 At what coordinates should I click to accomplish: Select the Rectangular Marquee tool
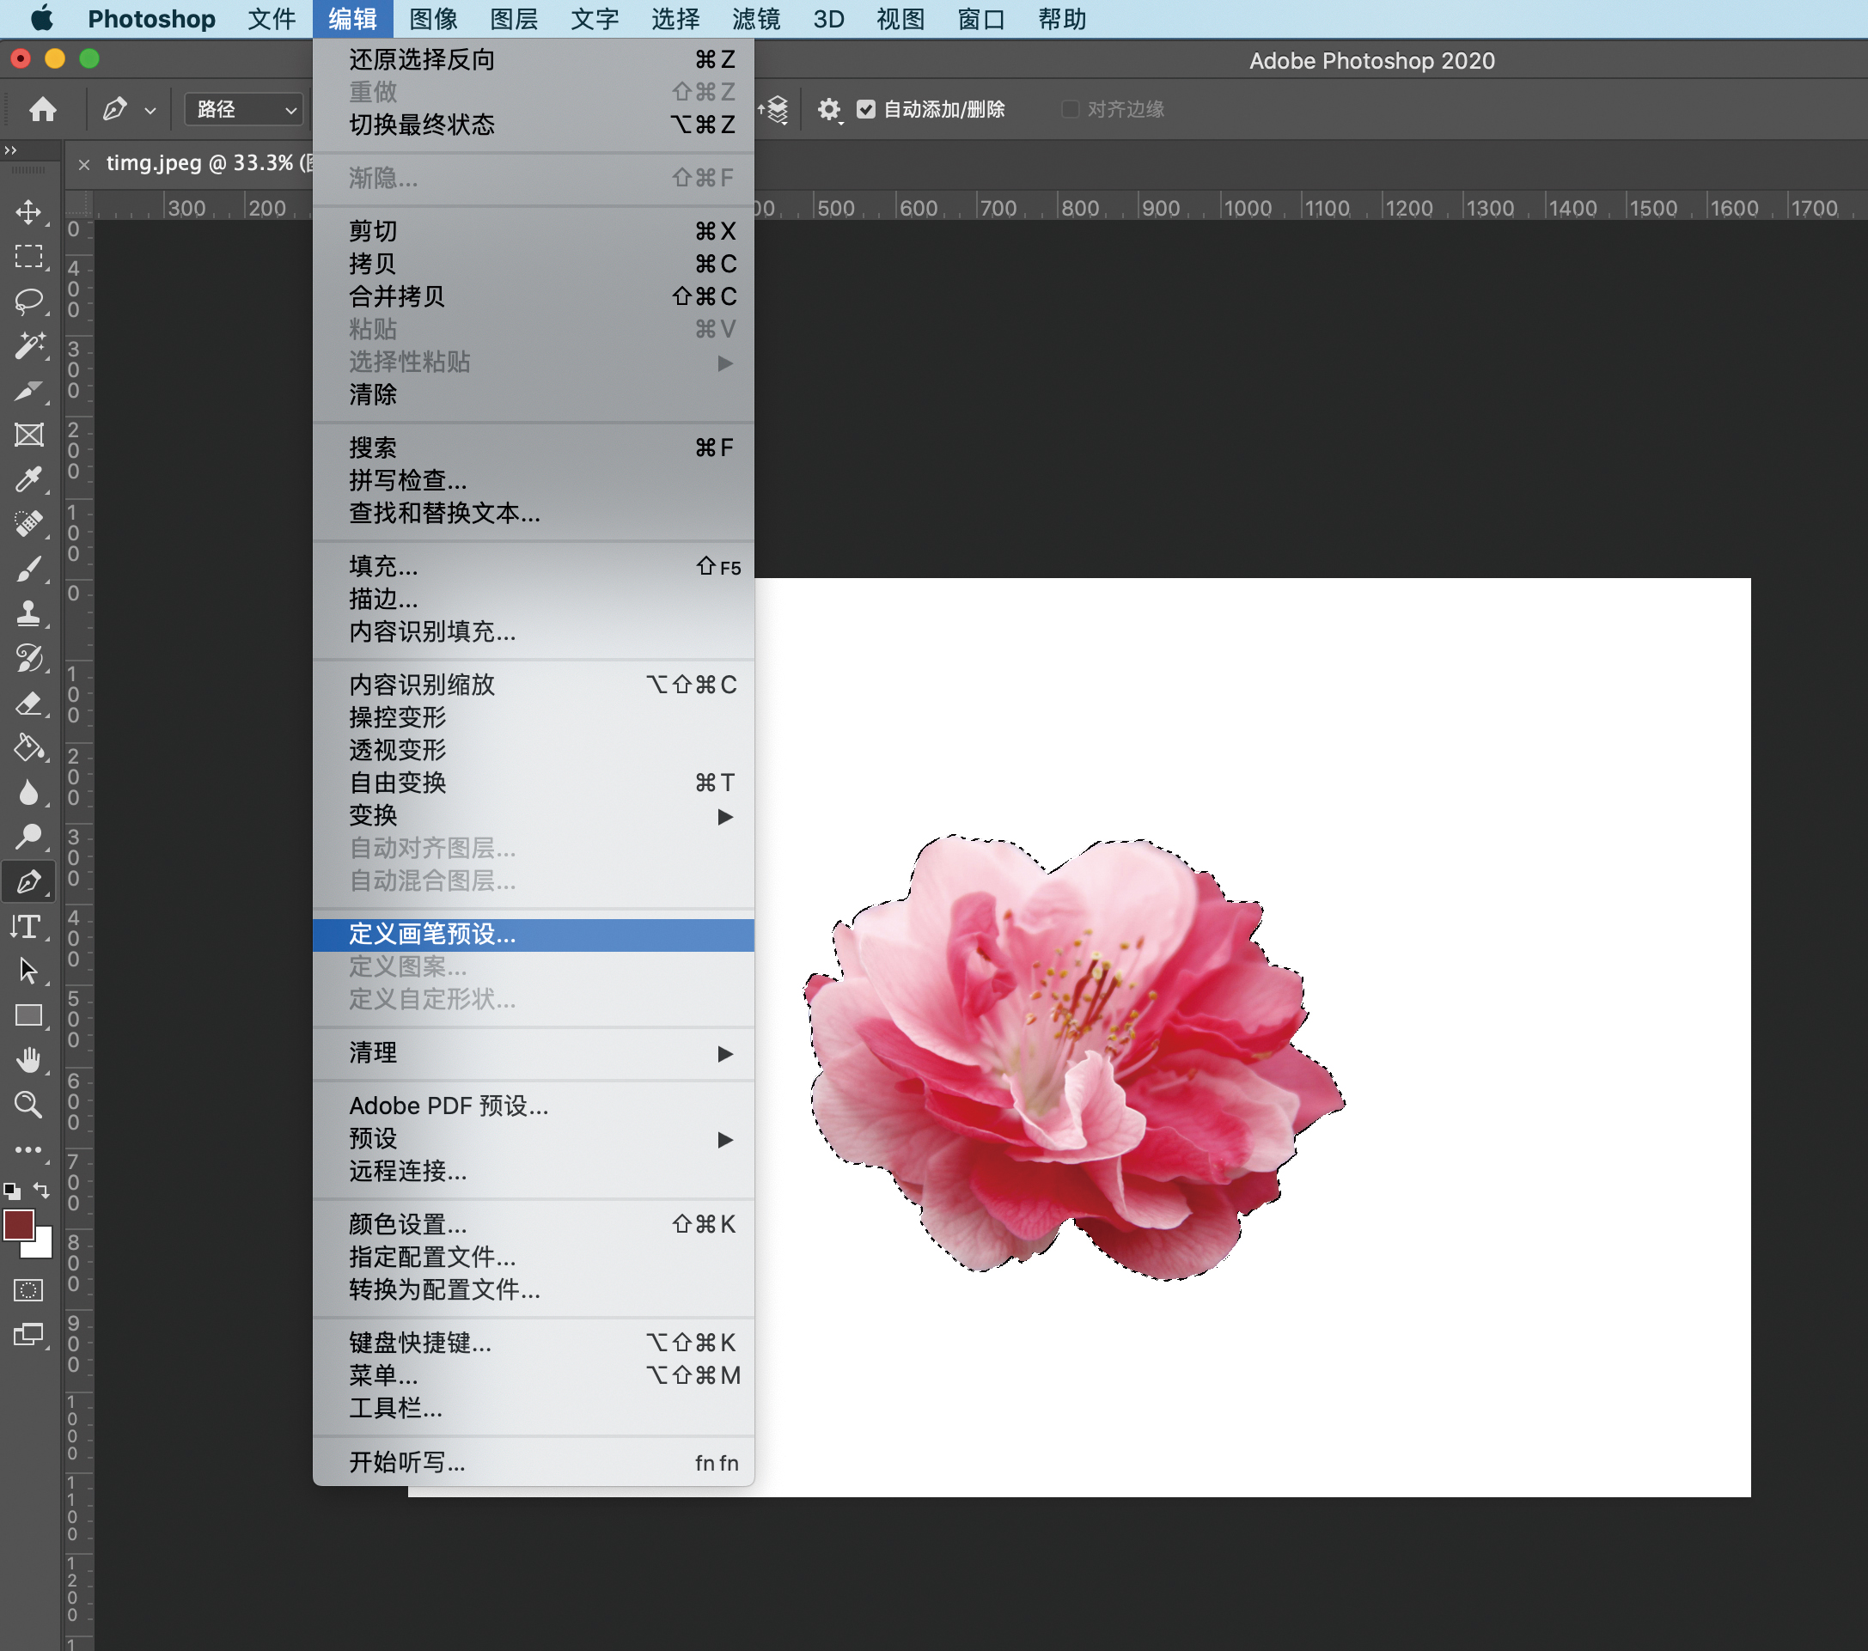coord(29,257)
